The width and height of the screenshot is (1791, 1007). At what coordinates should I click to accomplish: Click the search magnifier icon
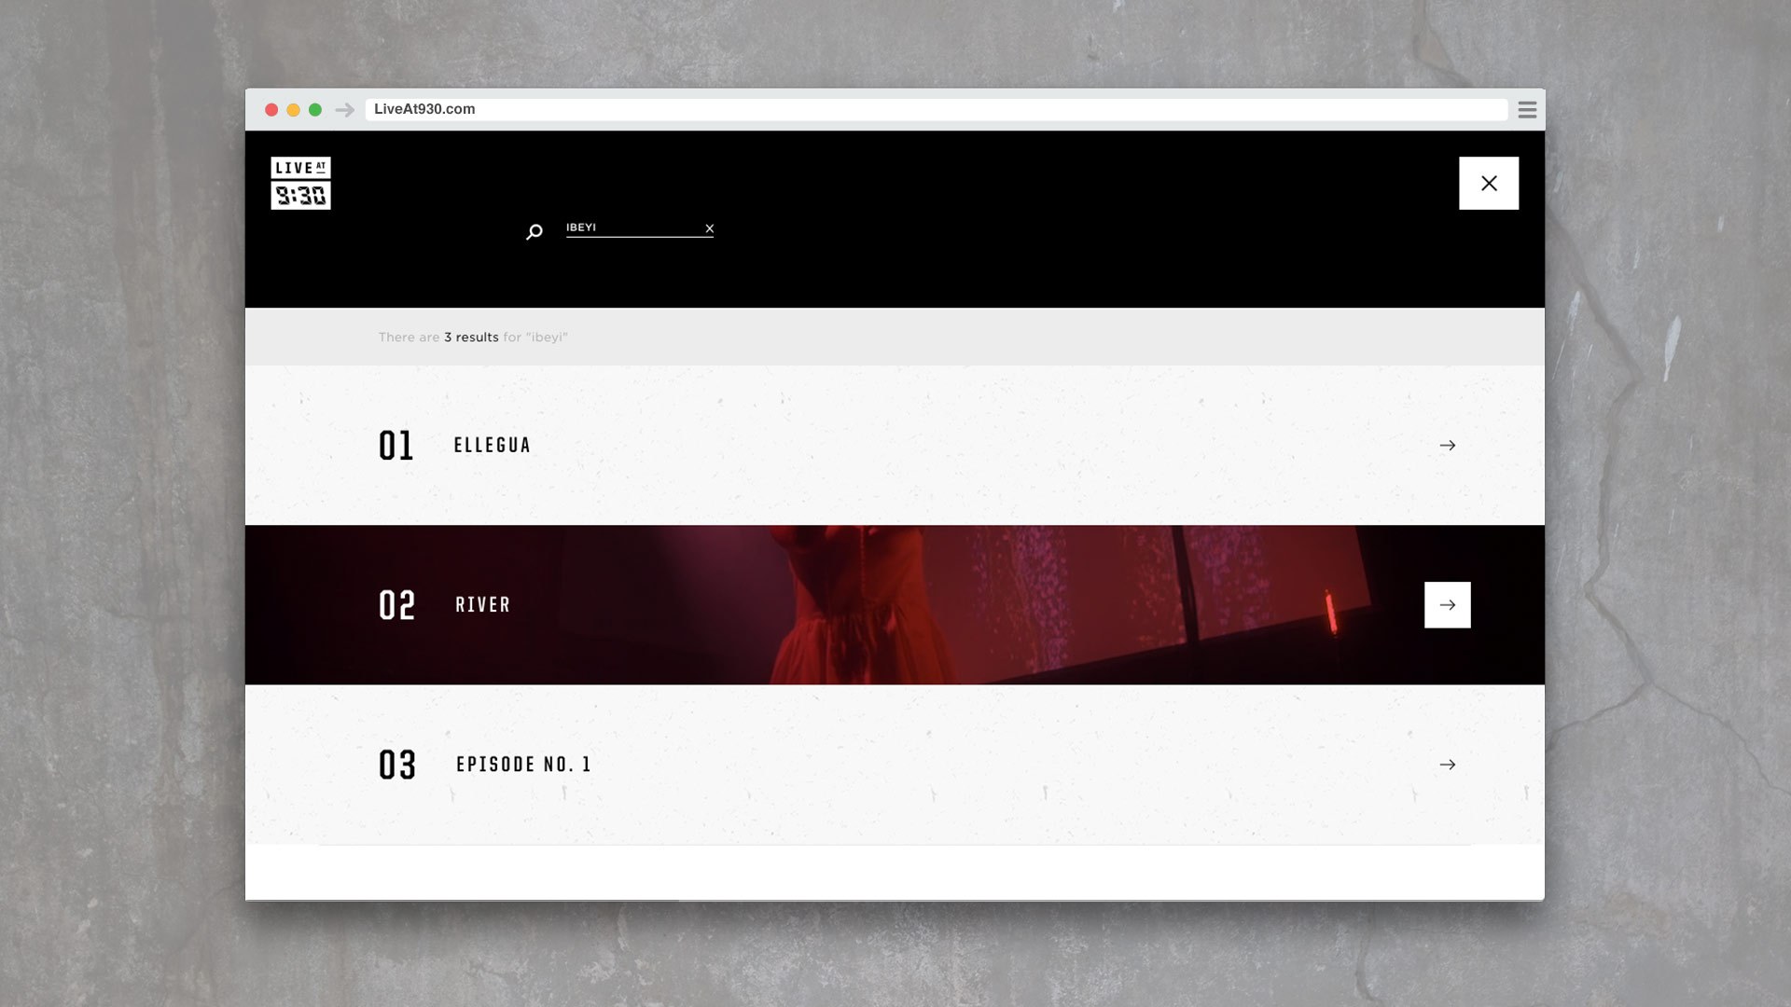coord(534,231)
